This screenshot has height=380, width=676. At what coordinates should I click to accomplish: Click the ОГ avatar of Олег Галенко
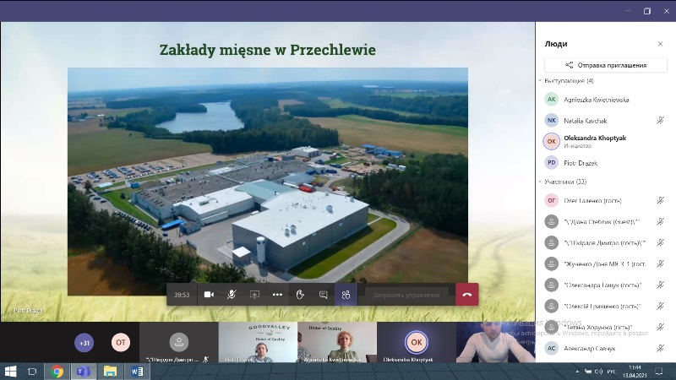[552, 200]
